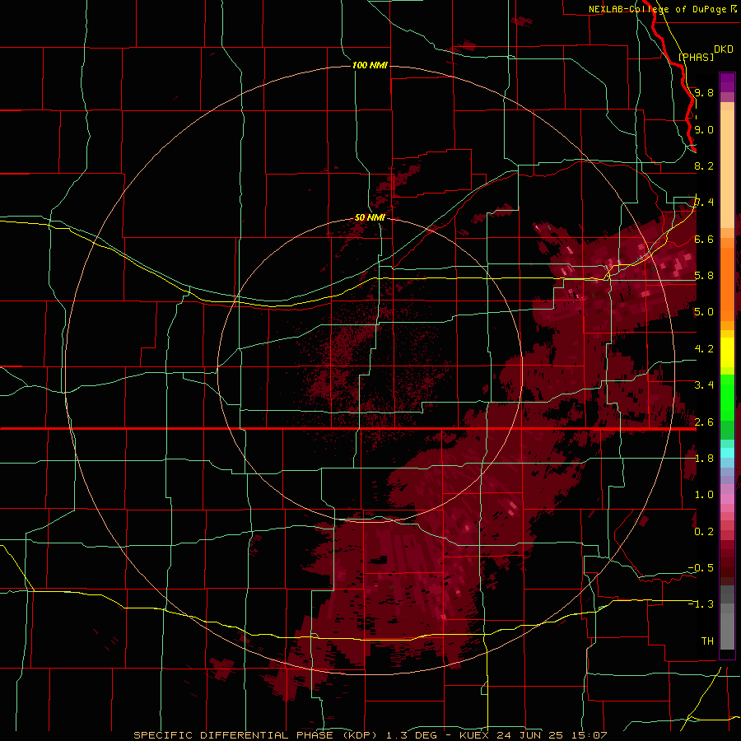The image size is (741, 741).
Task: Click the 1.0 legend value
Action: tap(704, 495)
